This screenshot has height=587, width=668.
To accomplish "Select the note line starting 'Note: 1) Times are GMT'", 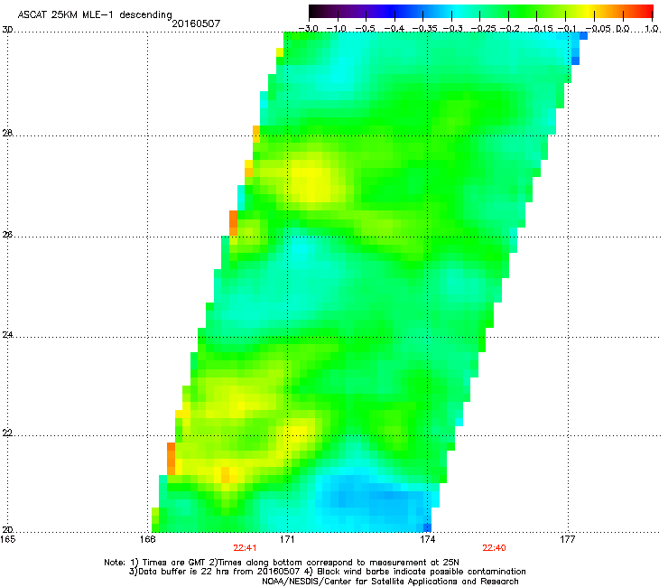I will point(282,563).
